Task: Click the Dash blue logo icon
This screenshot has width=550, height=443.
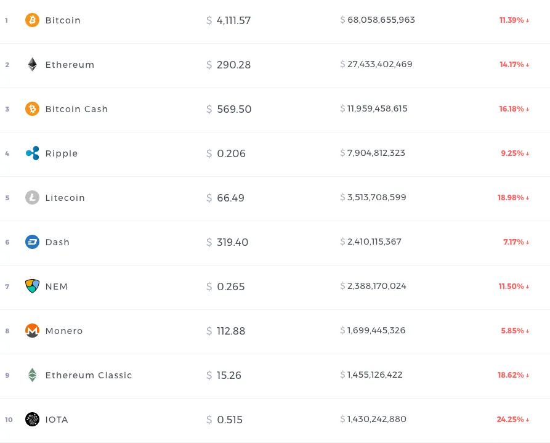Action: click(32, 242)
